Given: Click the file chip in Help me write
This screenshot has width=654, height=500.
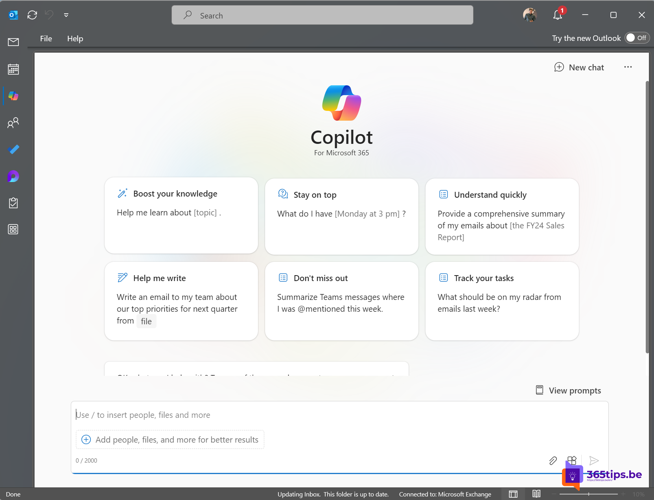Looking at the screenshot, I should pyautogui.click(x=146, y=321).
